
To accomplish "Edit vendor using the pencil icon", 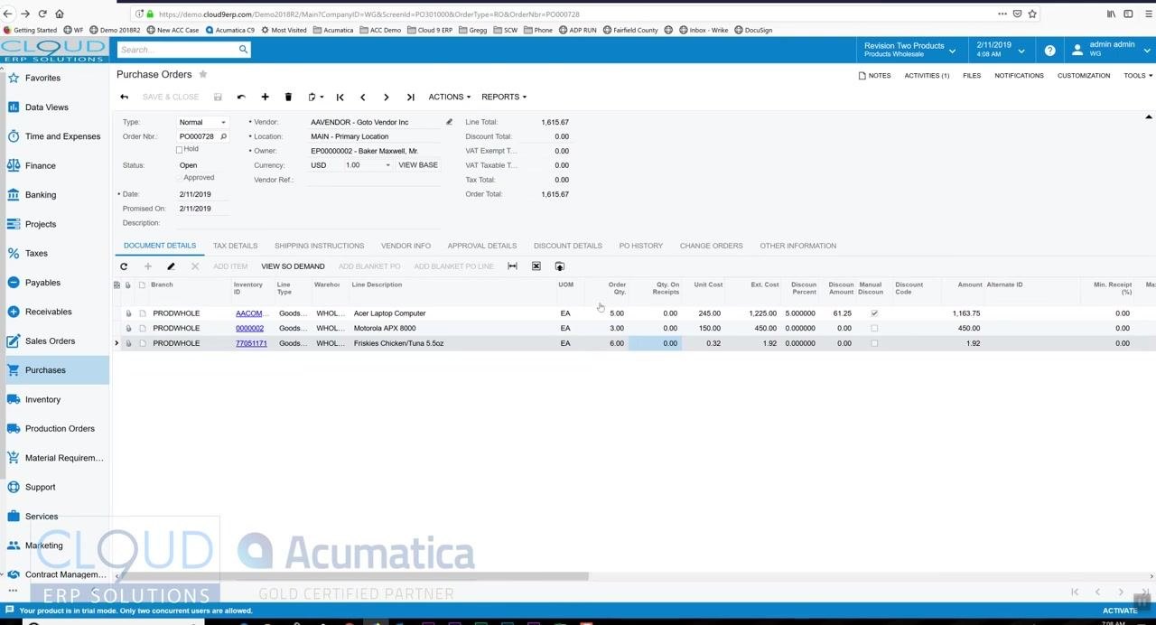I will pyautogui.click(x=449, y=122).
